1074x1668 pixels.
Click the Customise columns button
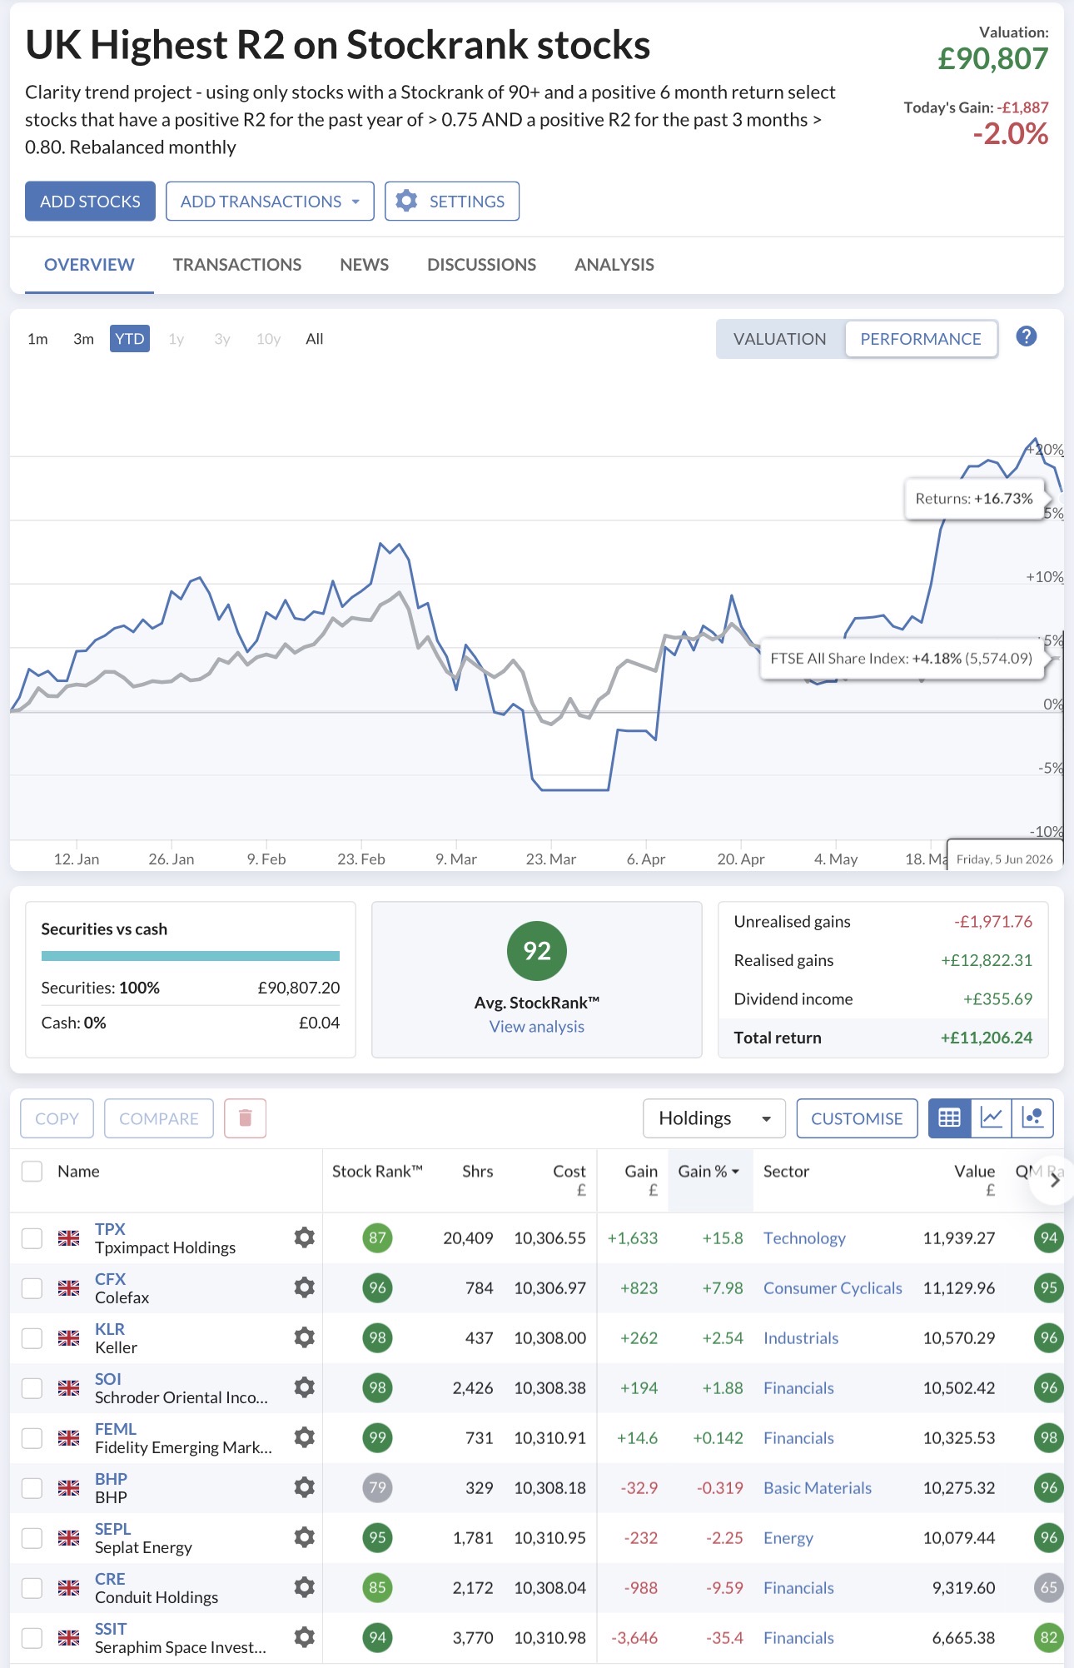[857, 1118]
